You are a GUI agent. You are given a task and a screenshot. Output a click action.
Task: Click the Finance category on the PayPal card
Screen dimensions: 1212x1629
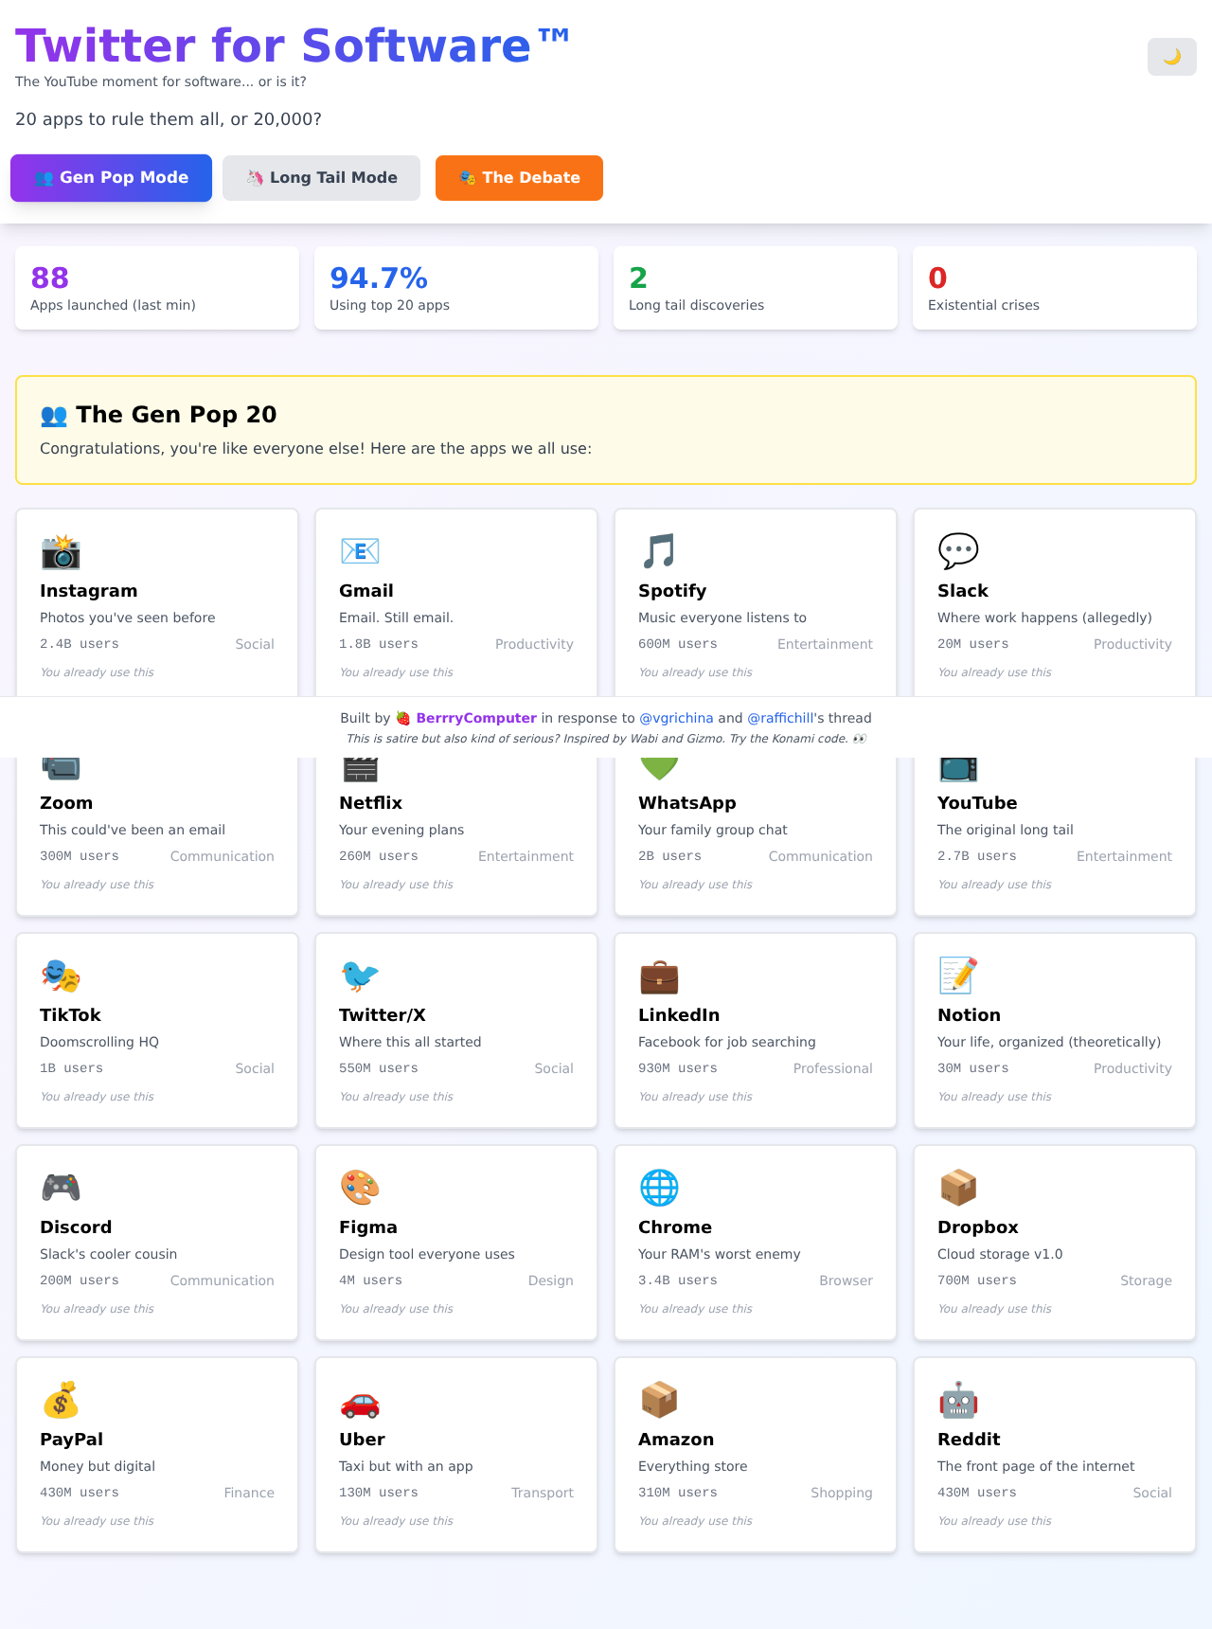pyautogui.click(x=249, y=1493)
